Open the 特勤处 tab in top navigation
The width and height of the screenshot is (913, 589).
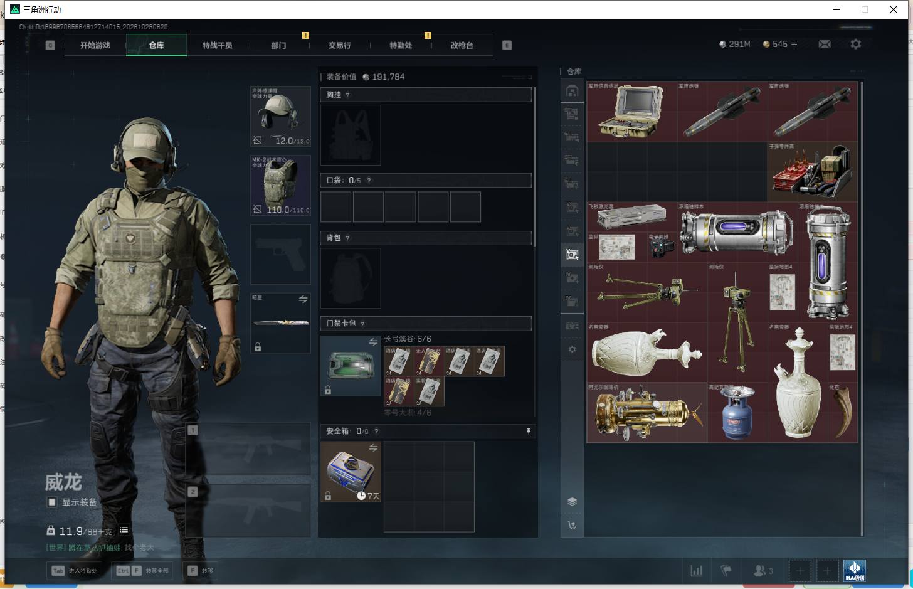401,45
